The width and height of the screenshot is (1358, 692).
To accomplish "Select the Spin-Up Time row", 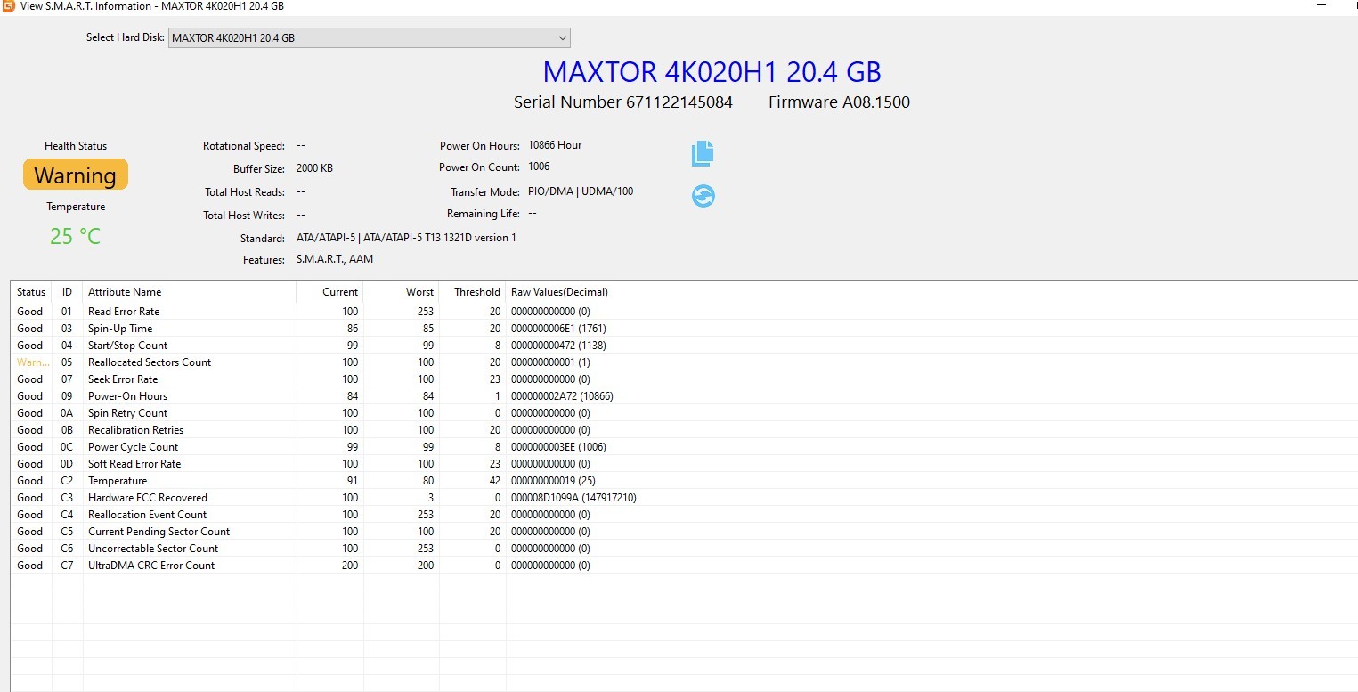I will click(684, 329).
